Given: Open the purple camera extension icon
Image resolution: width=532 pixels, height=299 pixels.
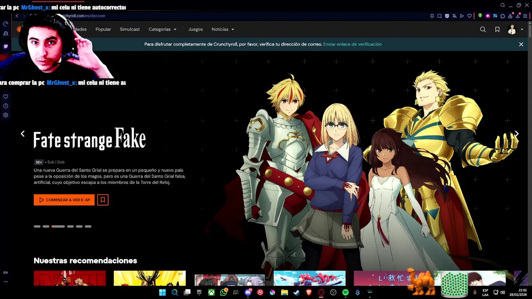Looking at the screenshot, I should point(488,16).
